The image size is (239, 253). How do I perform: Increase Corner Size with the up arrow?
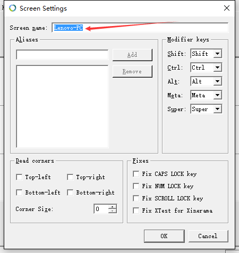click(x=113, y=207)
